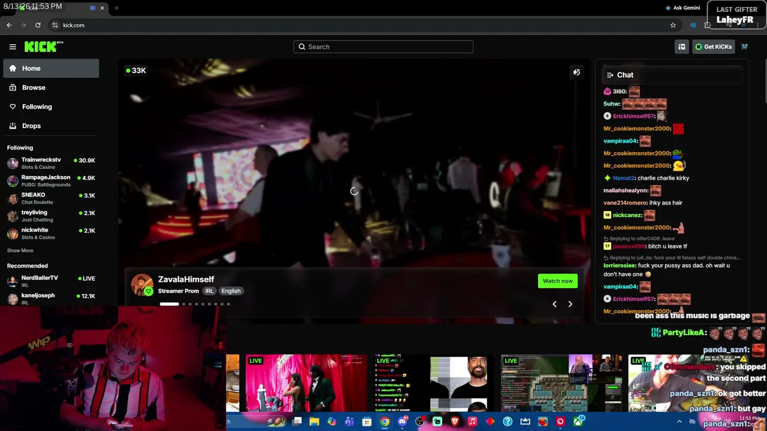Open Microsoft Store in the taskbar

coord(367,422)
